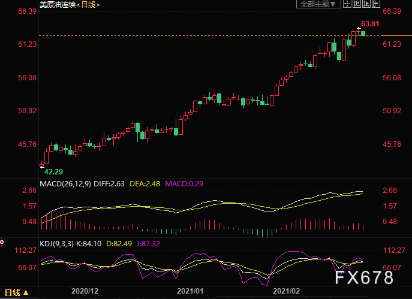Click left axis price 66.39

[28, 11]
